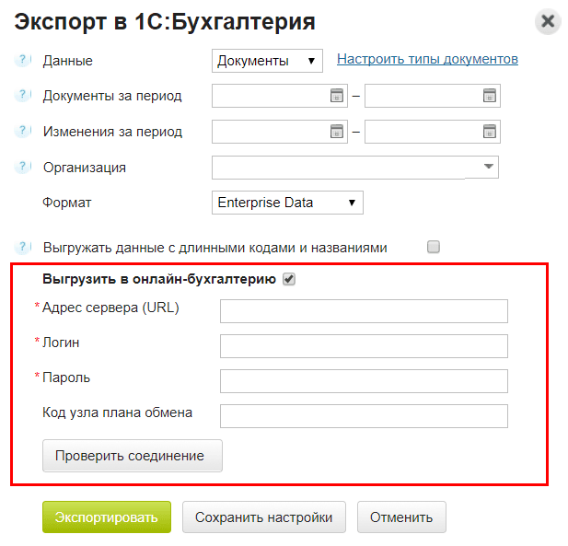The width and height of the screenshot is (568, 546).
Task: Open calendar for Изменения за период start date
Action: pos(337,132)
